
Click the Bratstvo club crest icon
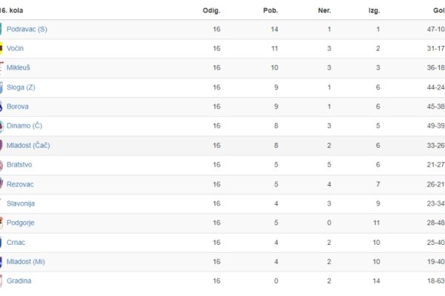coord(1,165)
